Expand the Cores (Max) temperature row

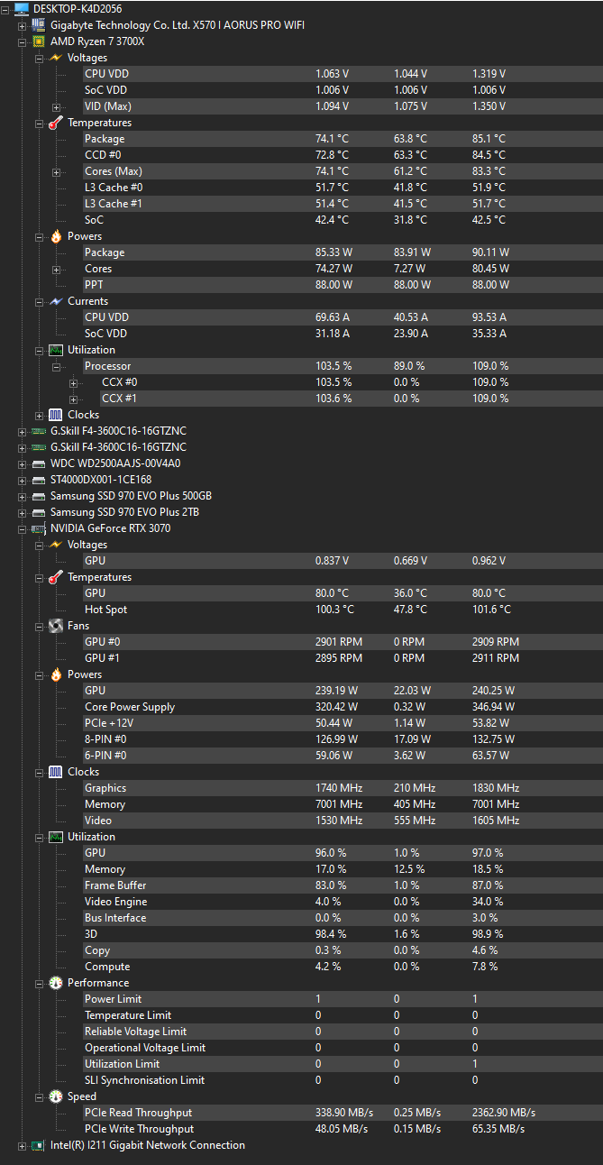[x=56, y=171]
